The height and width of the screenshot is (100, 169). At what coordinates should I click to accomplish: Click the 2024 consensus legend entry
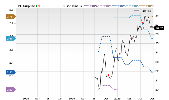coord(91,6)
